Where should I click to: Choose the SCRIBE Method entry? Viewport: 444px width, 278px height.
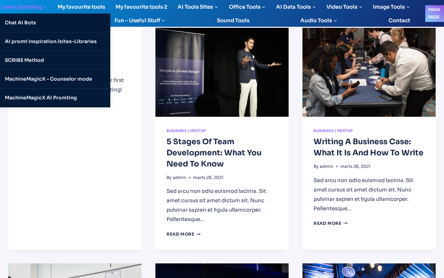[x=24, y=60]
